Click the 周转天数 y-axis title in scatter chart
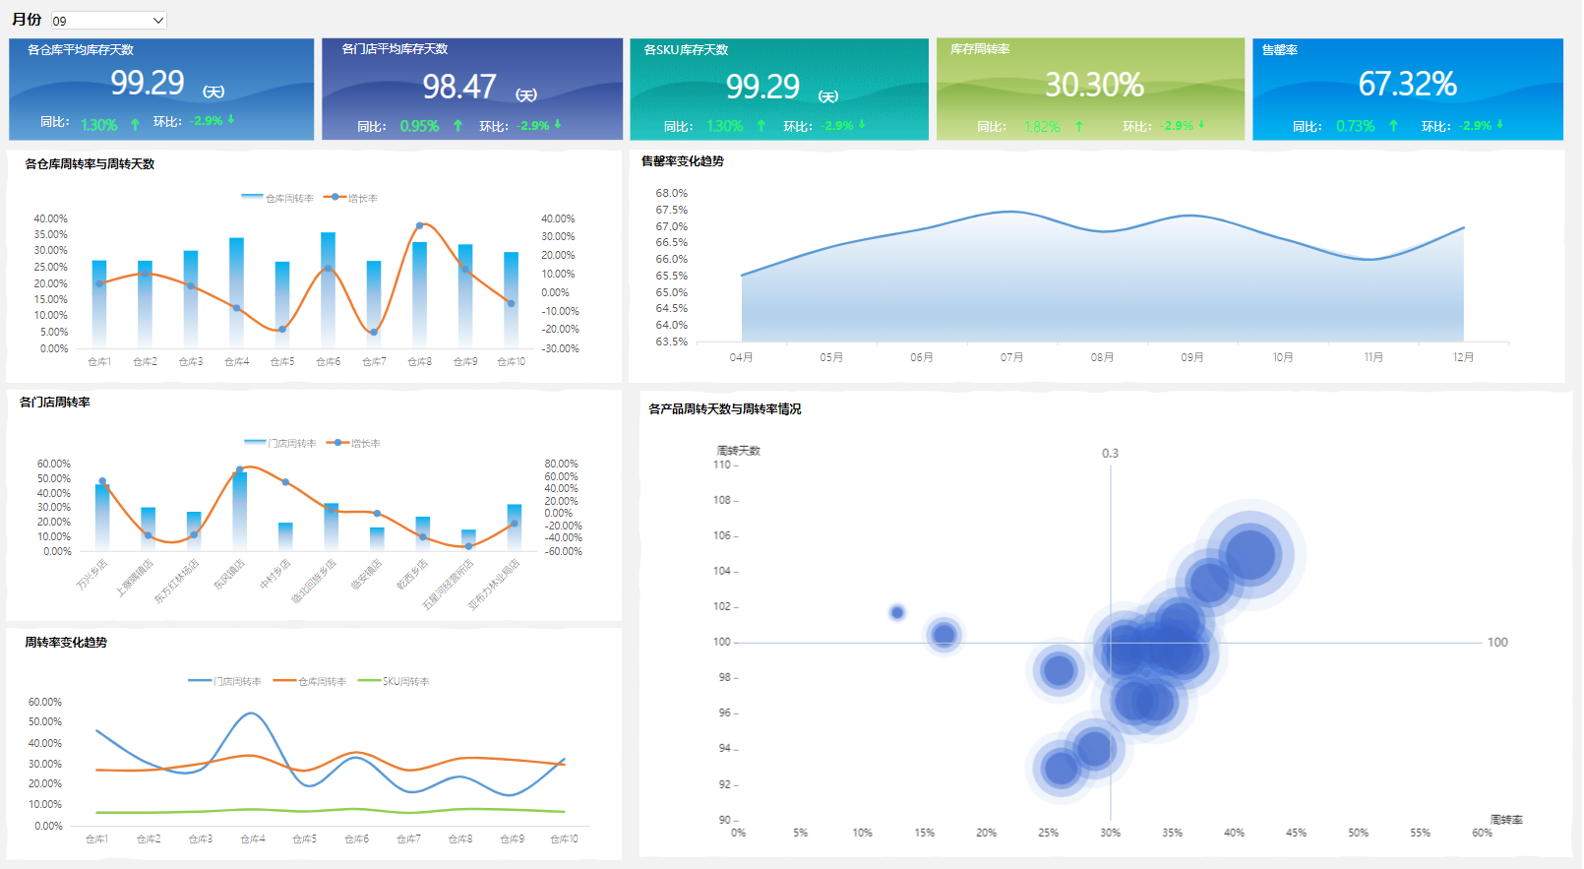 click(738, 451)
